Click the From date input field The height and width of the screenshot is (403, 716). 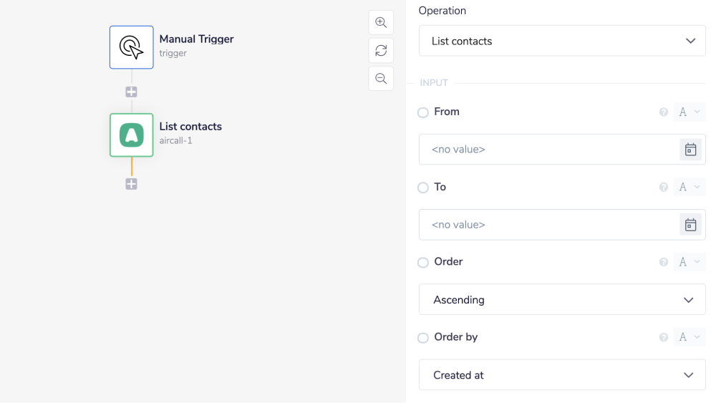[548, 150]
